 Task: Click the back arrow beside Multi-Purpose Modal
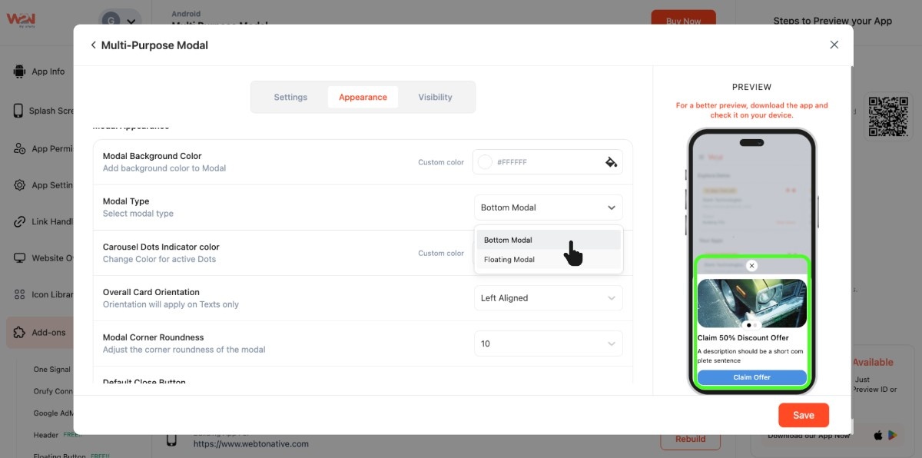(x=93, y=45)
